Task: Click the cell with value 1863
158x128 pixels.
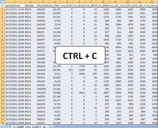Action: pos(140,123)
